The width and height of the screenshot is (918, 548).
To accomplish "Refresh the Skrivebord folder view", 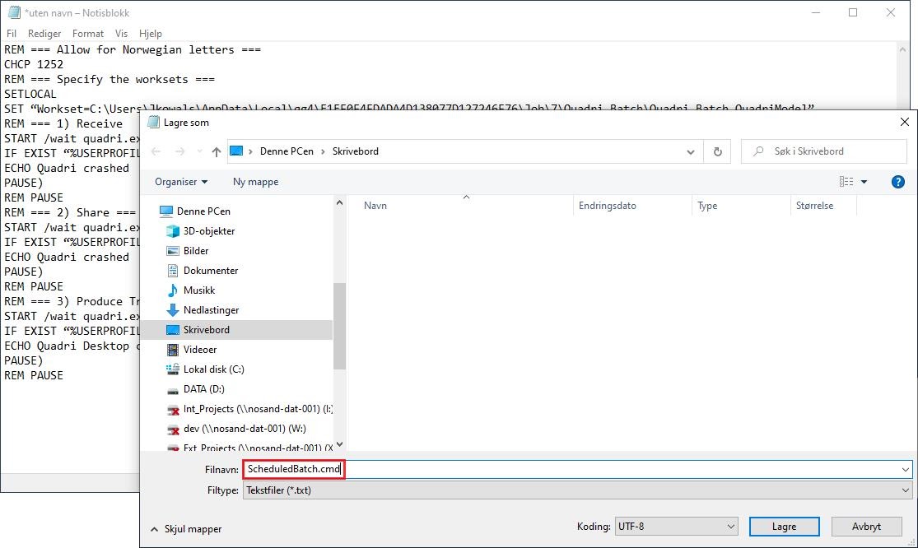I will pos(717,151).
